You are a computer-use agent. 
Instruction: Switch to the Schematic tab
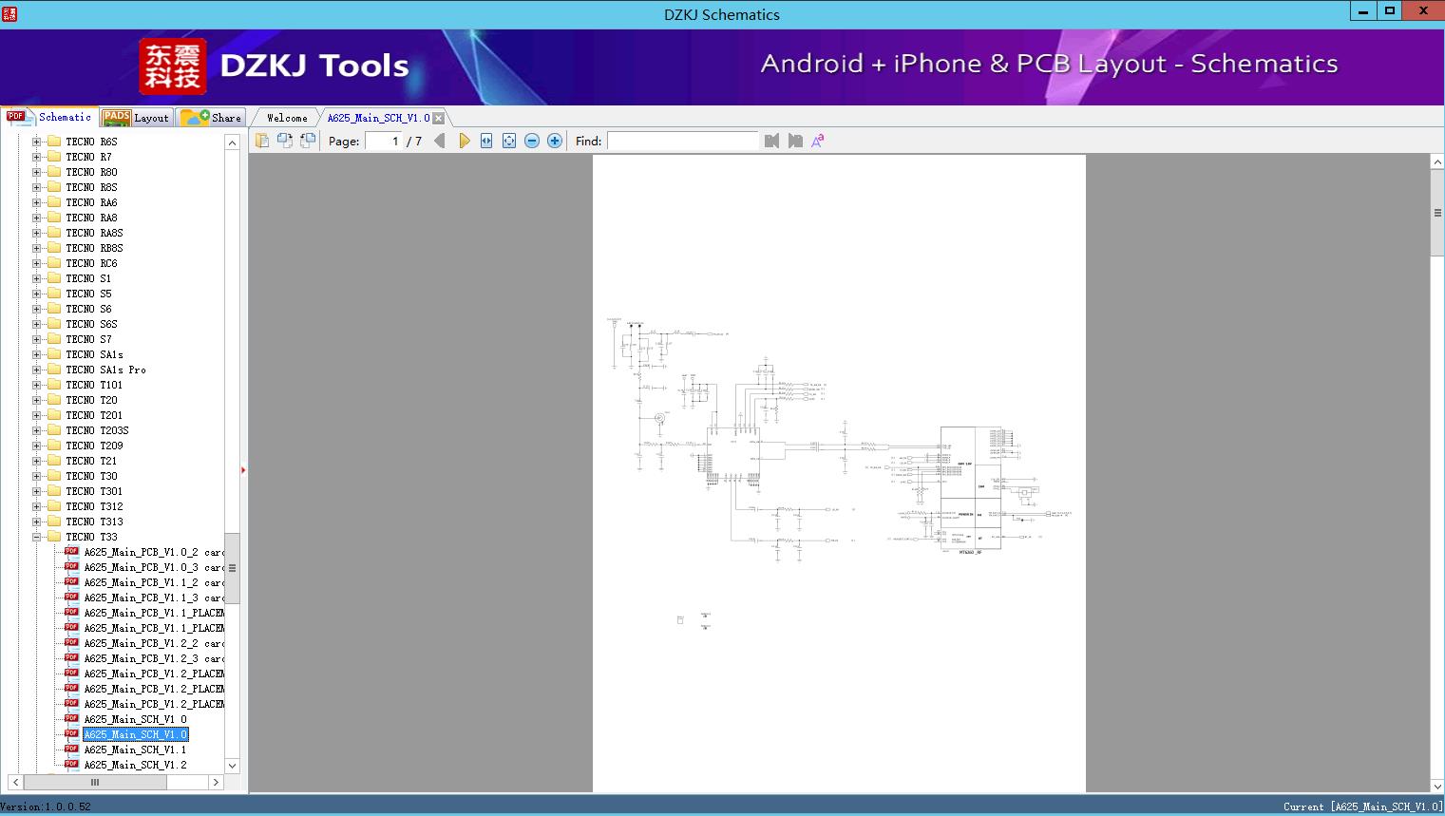click(x=49, y=117)
